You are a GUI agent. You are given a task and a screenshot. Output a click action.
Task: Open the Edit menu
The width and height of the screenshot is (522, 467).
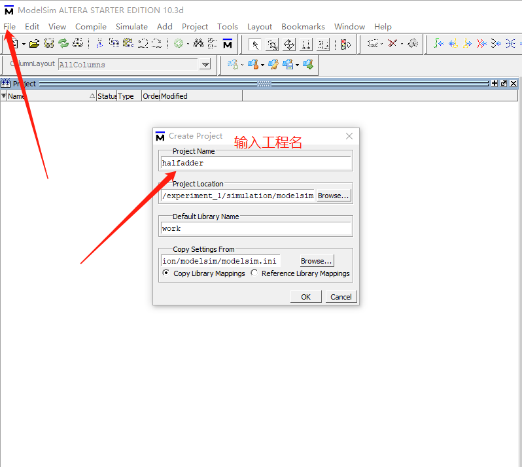[32, 27]
